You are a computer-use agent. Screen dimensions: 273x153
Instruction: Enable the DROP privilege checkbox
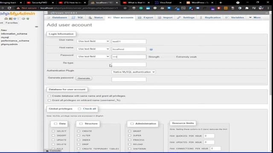click(x=78, y=144)
